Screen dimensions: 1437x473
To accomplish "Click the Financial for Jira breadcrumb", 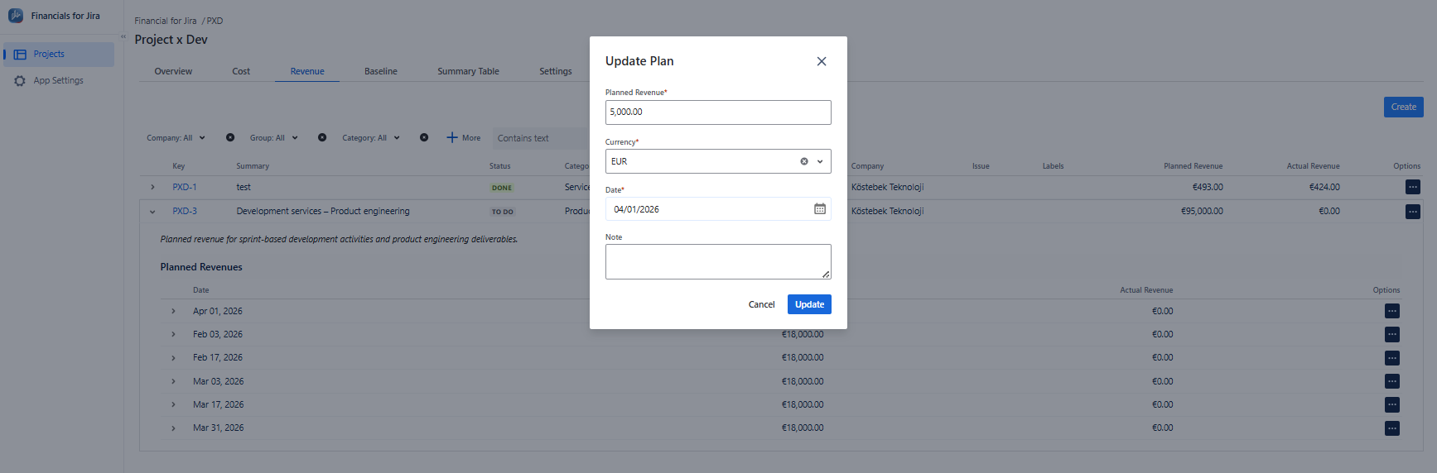I will 166,21.
